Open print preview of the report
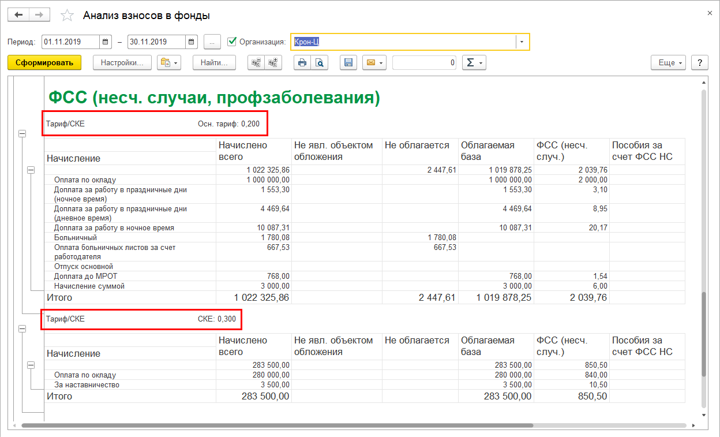Image resolution: width=720 pixels, height=437 pixels. [319, 63]
